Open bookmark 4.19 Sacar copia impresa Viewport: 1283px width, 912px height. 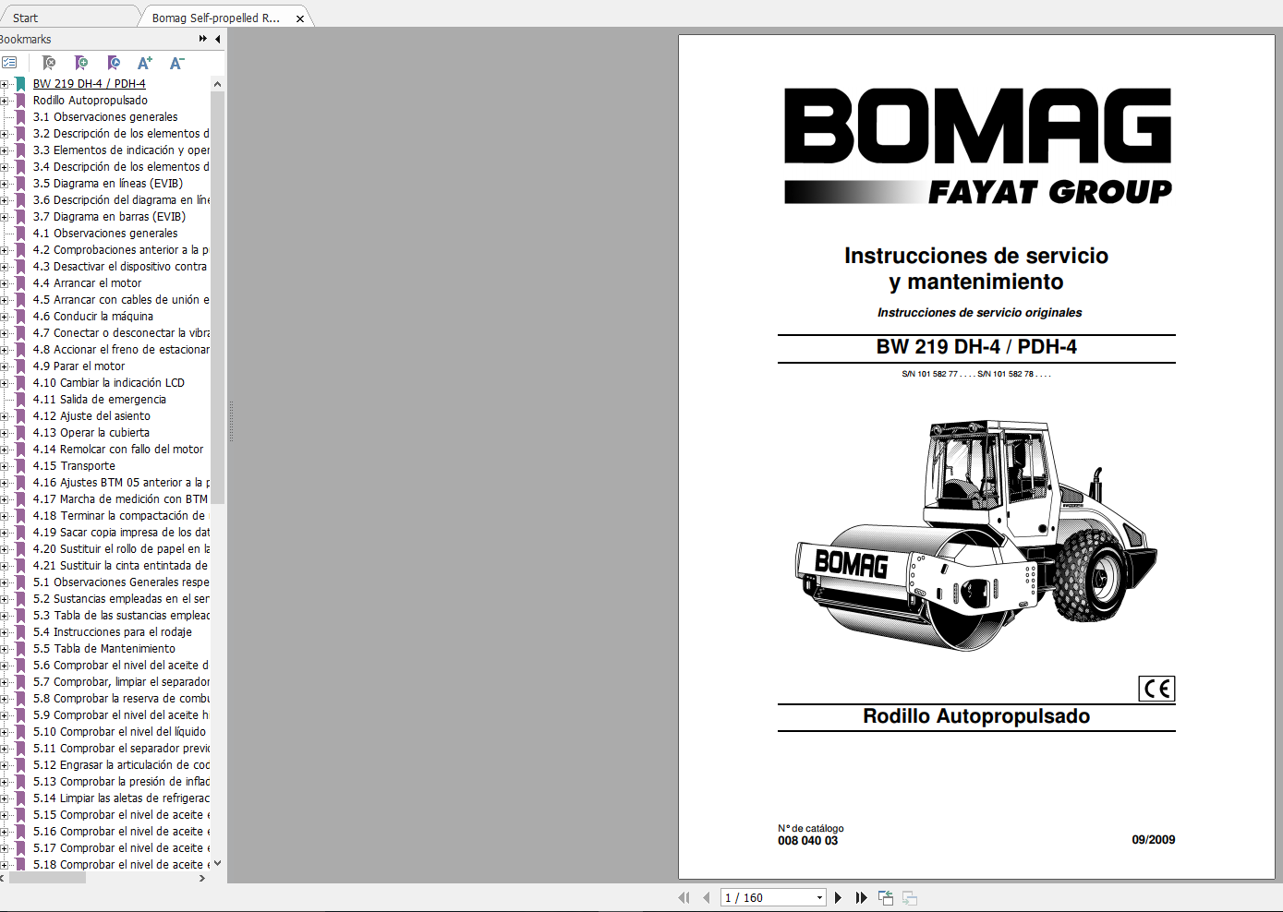[121, 533]
